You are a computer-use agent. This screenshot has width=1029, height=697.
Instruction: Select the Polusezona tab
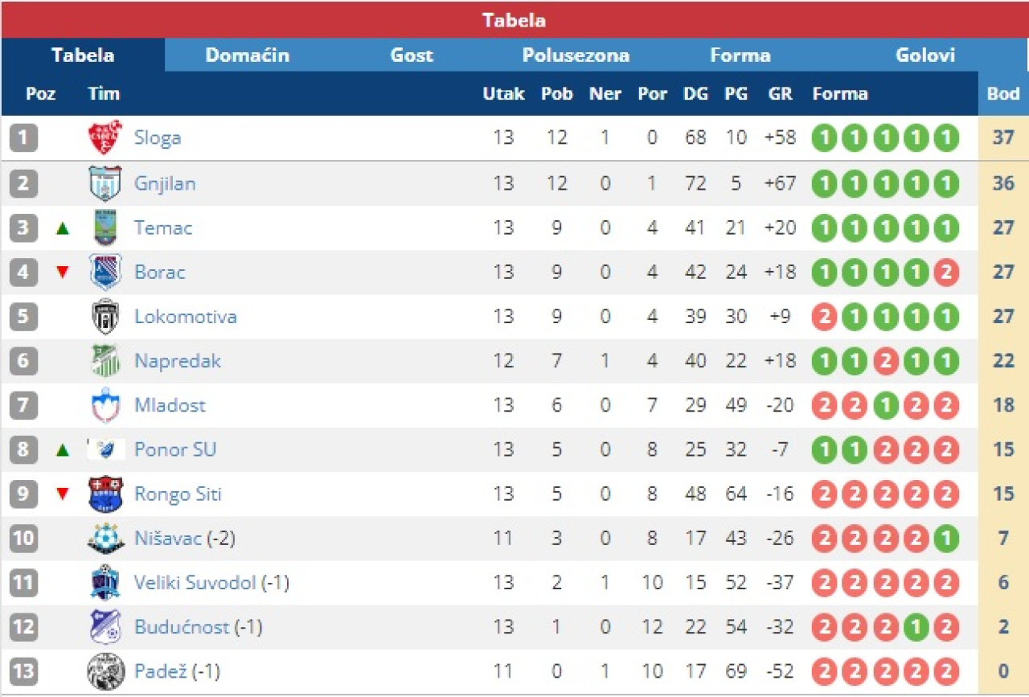point(576,55)
